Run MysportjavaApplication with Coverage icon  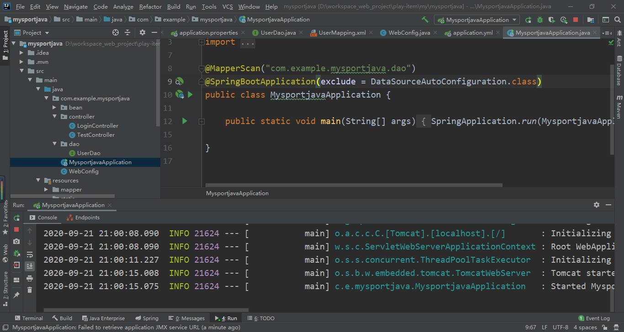[x=552, y=20]
